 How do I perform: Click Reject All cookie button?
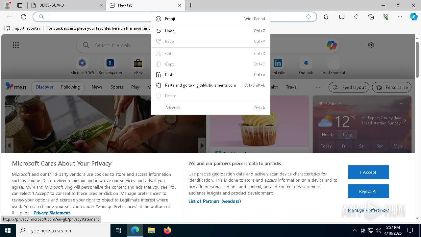(368, 191)
